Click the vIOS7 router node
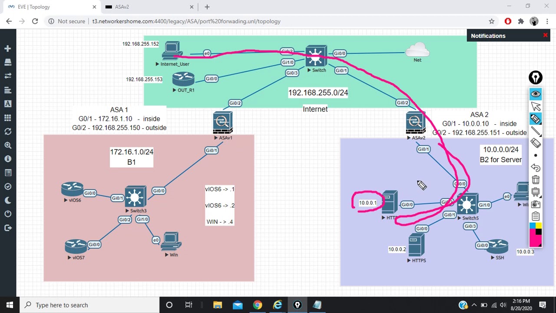The height and width of the screenshot is (313, 556). click(76, 246)
